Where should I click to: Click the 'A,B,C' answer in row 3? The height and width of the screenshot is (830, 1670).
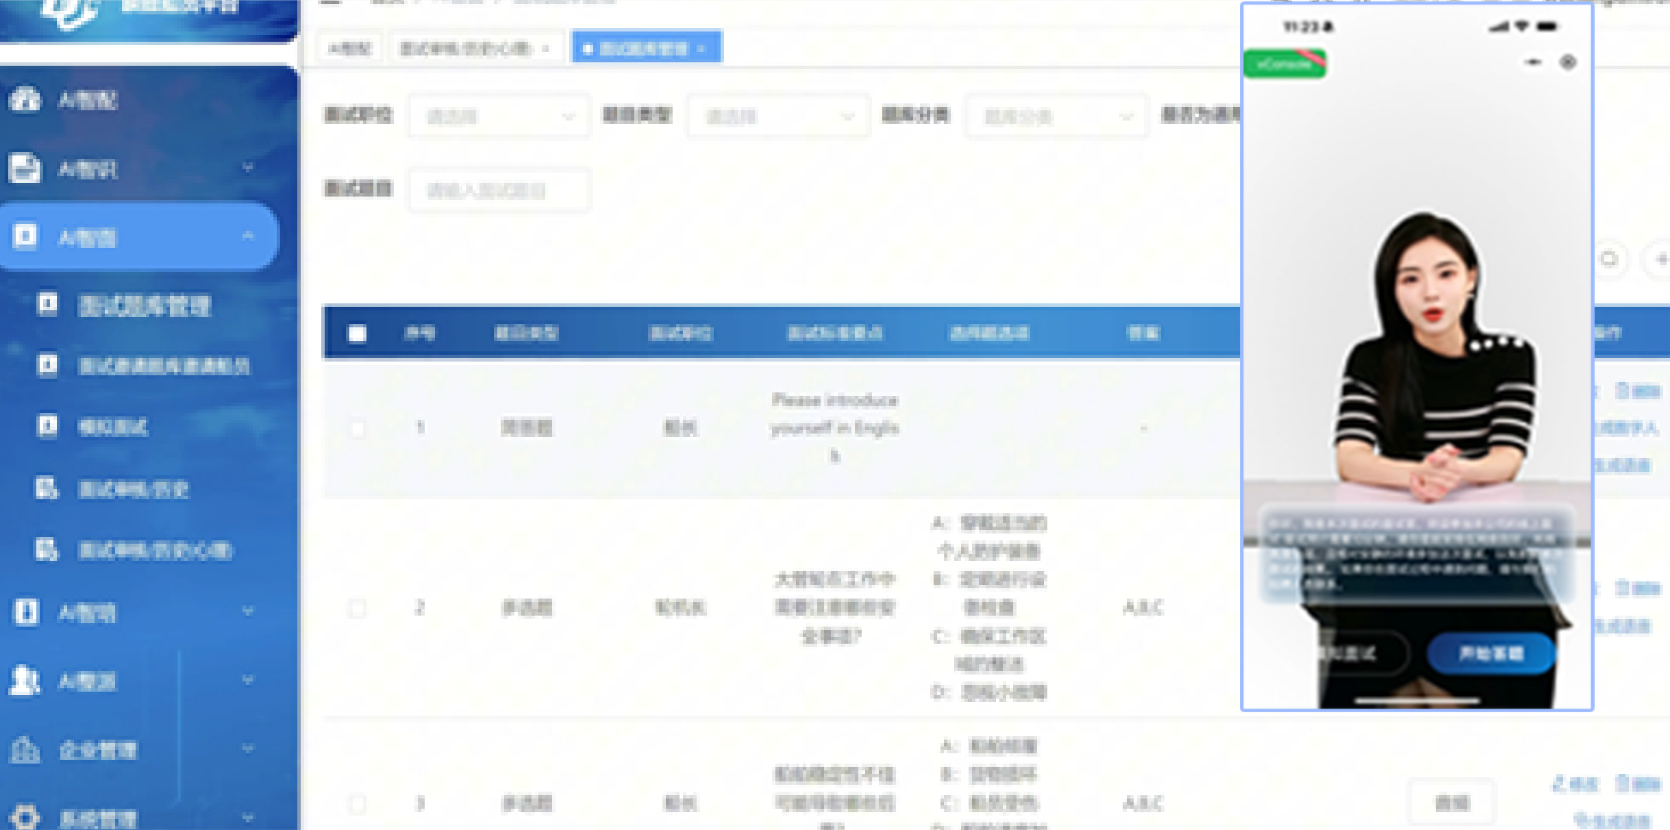point(1143,803)
